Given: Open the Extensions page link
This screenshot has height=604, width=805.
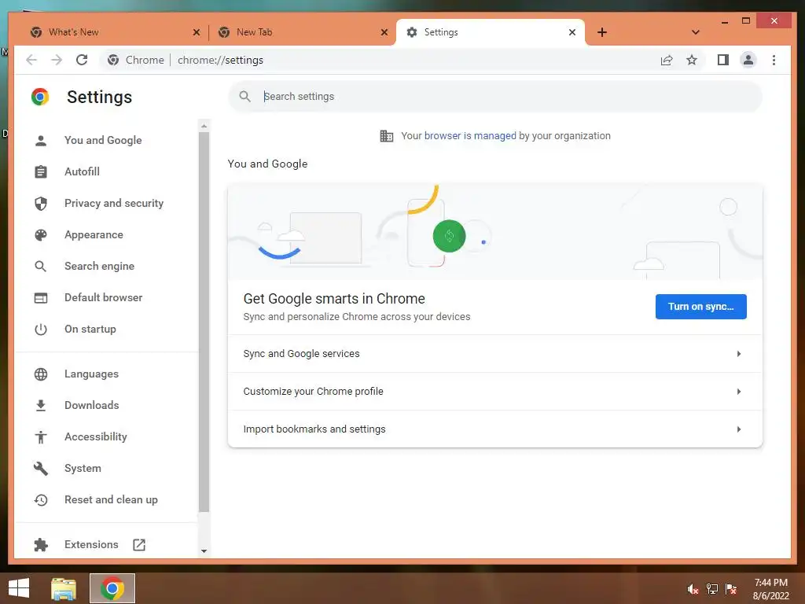Looking at the screenshot, I should pos(91,544).
